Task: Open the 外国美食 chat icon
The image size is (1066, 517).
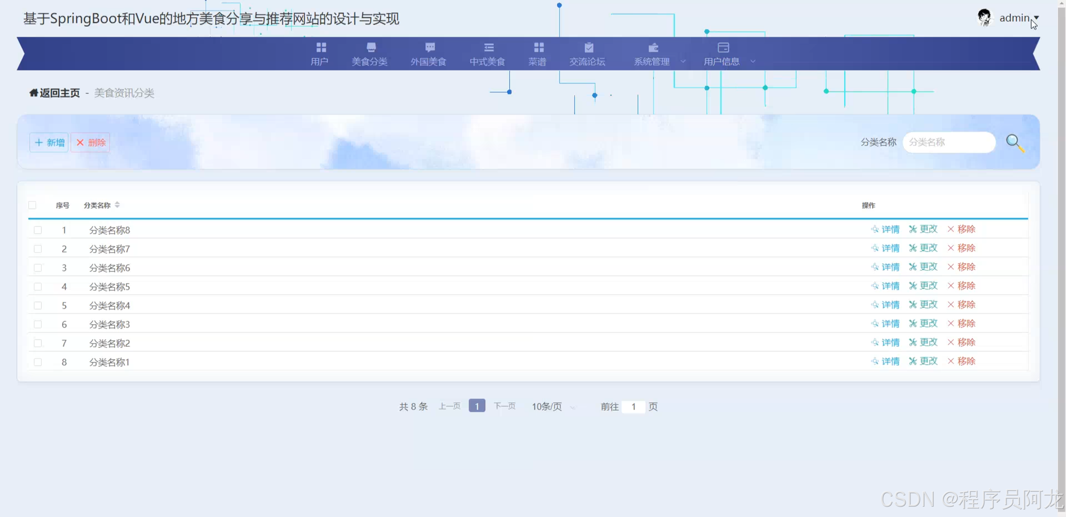Action: pyautogui.click(x=429, y=47)
